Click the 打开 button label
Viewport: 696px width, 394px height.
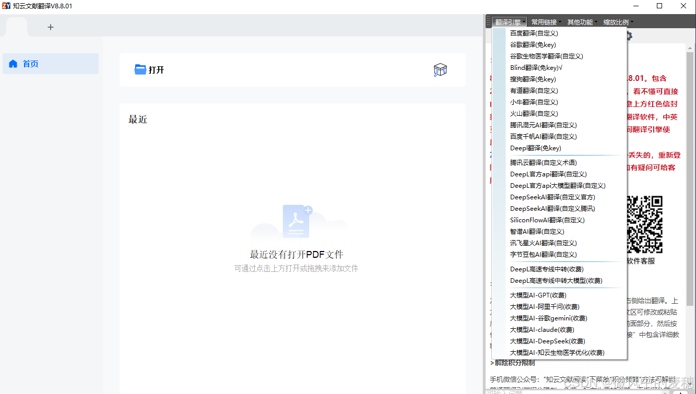click(156, 70)
